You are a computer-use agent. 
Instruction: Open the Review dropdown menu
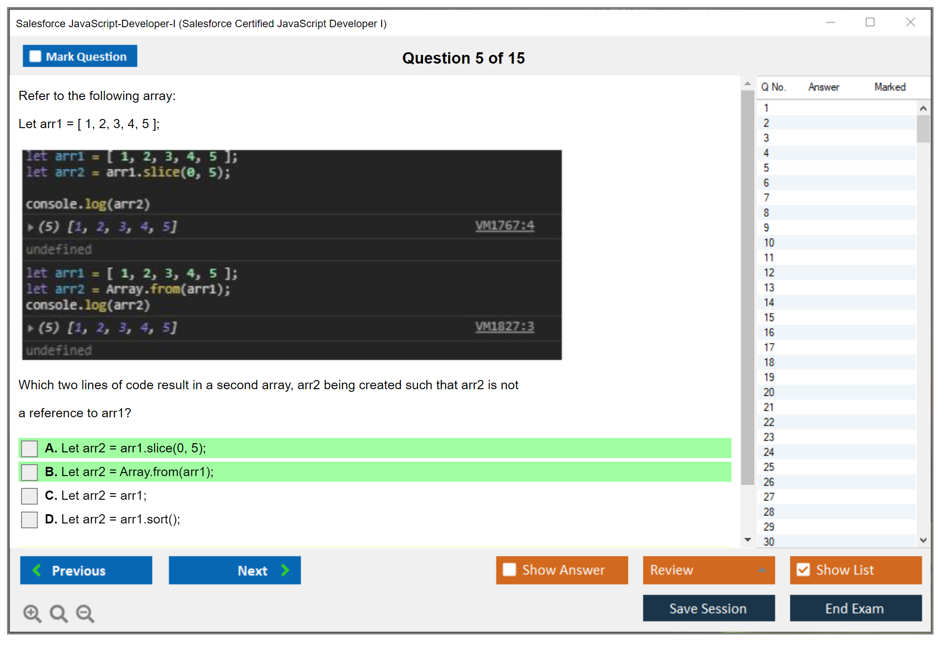click(761, 570)
